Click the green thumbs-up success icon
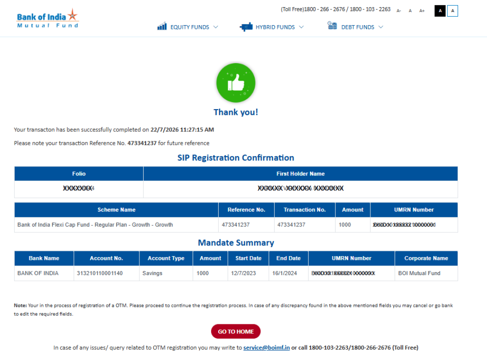The height and width of the screenshot is (359, 487). point(236,83)
